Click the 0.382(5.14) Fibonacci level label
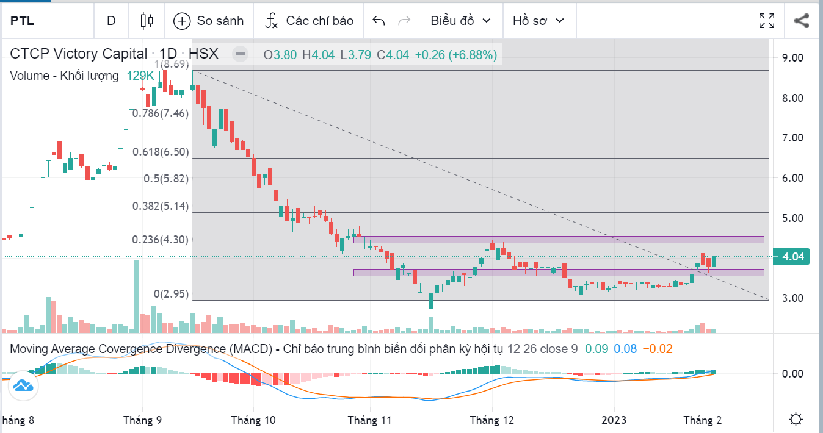The width and height of the screenshot is (823, 433). (x=161, y=206)
